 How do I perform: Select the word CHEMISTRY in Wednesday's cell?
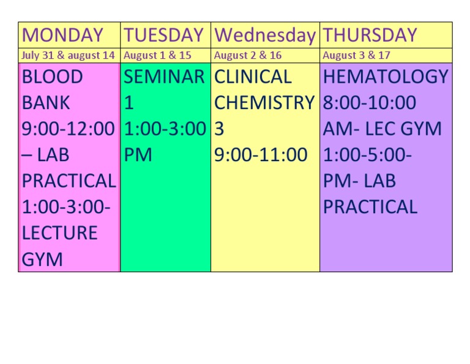point(264,103)
